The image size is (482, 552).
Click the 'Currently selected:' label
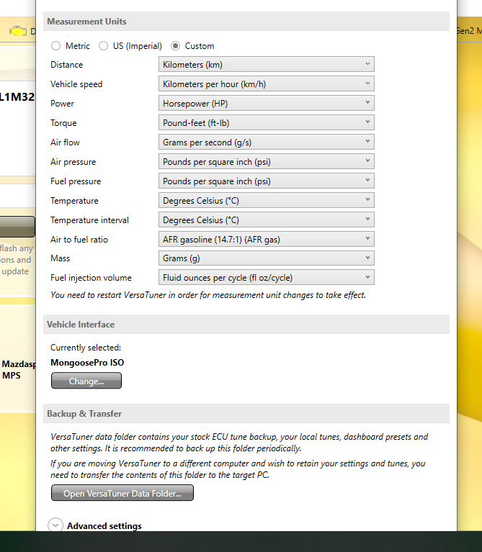coord(86,348)
